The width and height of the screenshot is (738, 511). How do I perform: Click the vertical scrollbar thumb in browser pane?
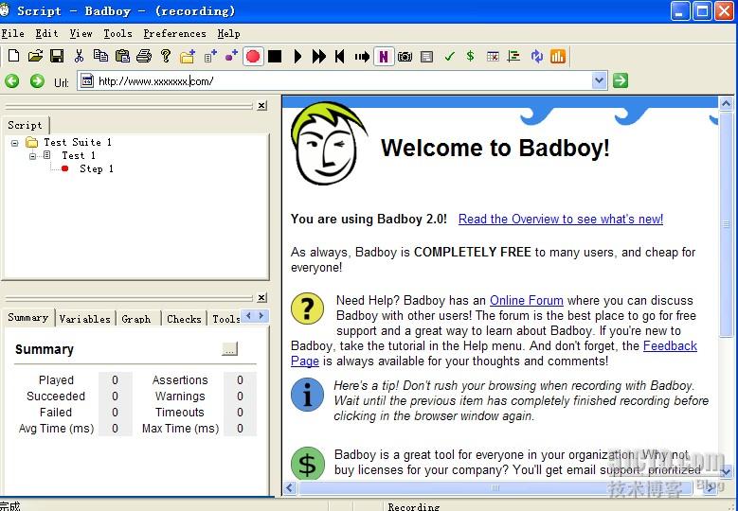726,223
